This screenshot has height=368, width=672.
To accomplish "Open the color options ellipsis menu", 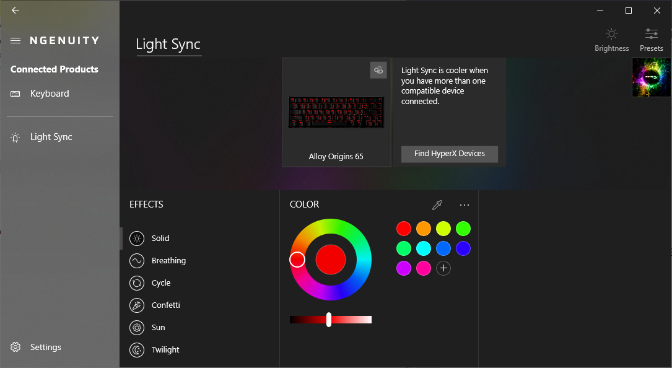I will coord(464,205).
